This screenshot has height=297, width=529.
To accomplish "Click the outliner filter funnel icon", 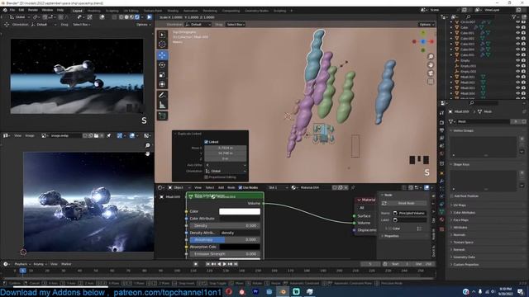I will click(x=514, y=16).
